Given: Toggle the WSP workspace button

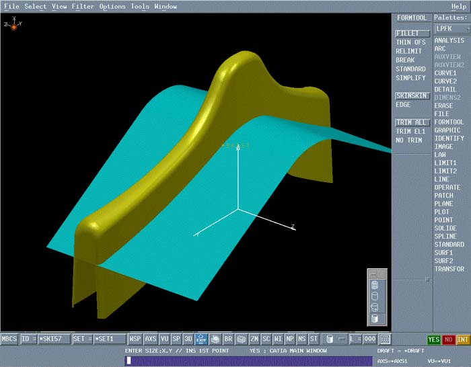Looking at the screenshot, I should (135, 339).
